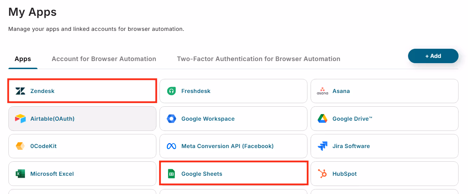The width and height of the screenshot is (468, 194).
Task: Open the Google Drive app card
Action: (385, 119)
